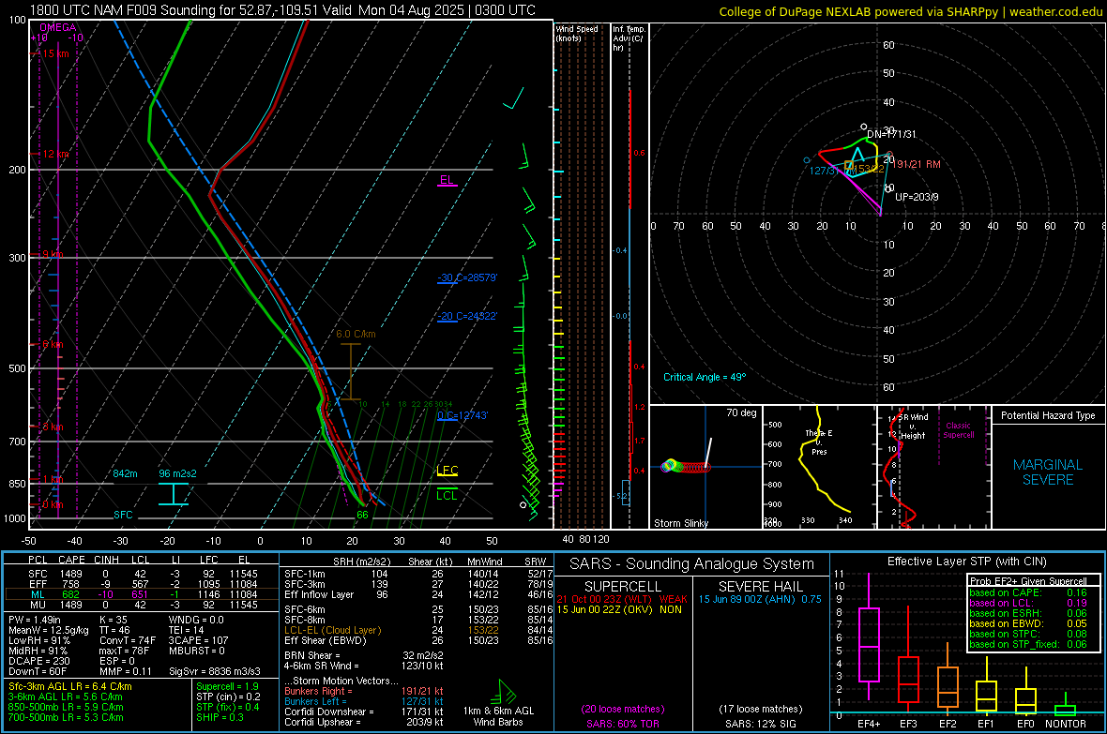
Task: Click the '0 C=12743'' height label
Action: tap(463, 415)
